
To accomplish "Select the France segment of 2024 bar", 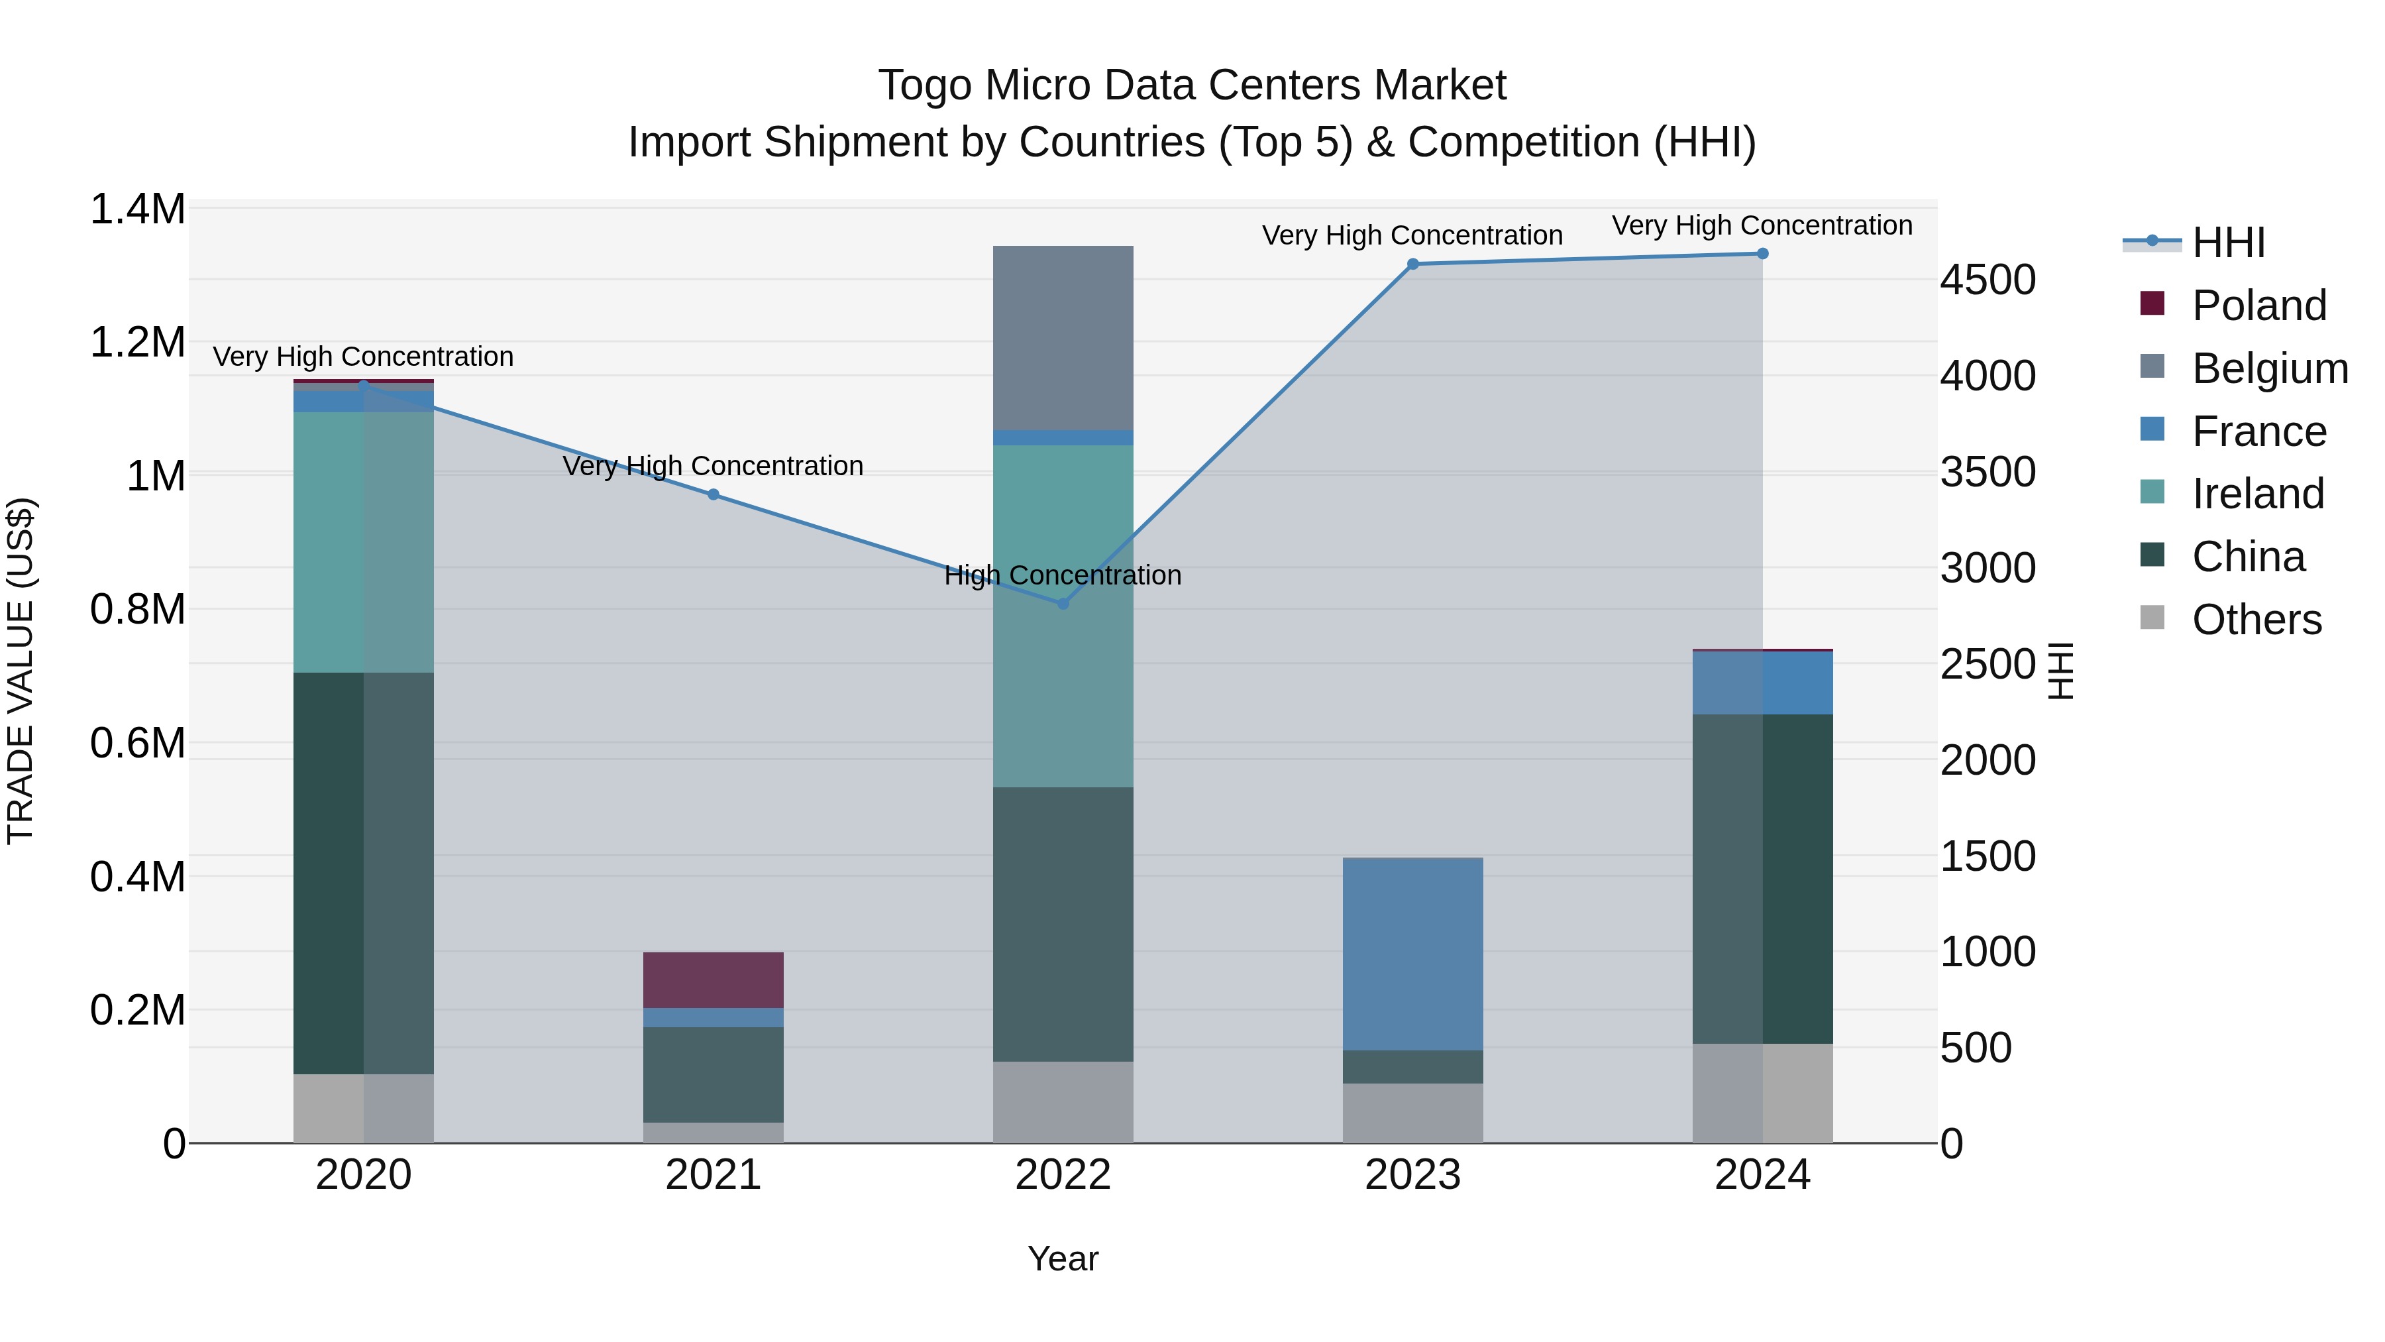I will [x=1763, y=683].
